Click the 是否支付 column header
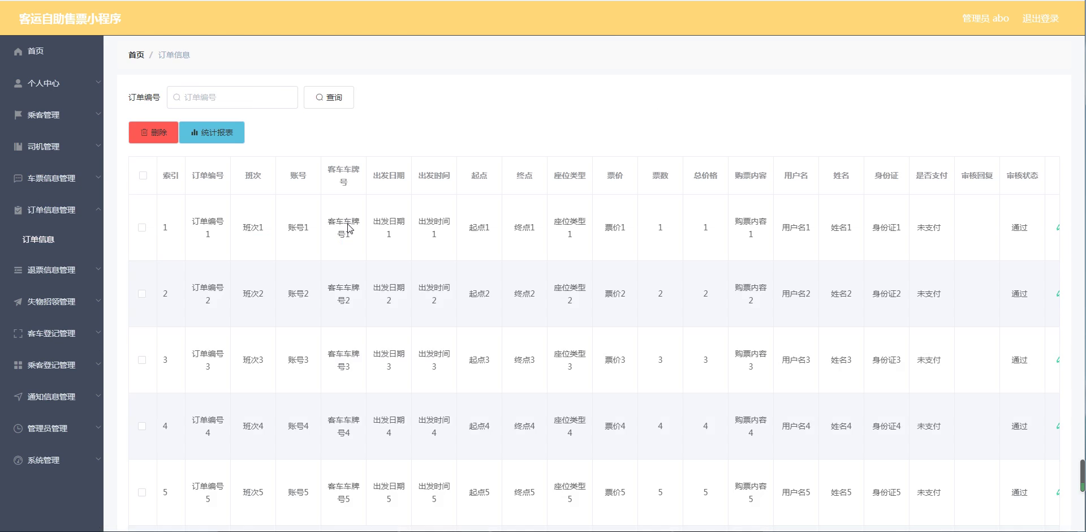Image resolution: width=1086 pixels, height=532 pixels. (x=932, y=175)
